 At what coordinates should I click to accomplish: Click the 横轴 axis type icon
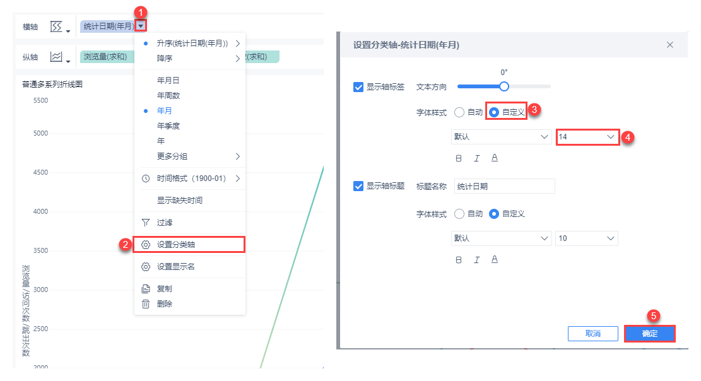59,26
